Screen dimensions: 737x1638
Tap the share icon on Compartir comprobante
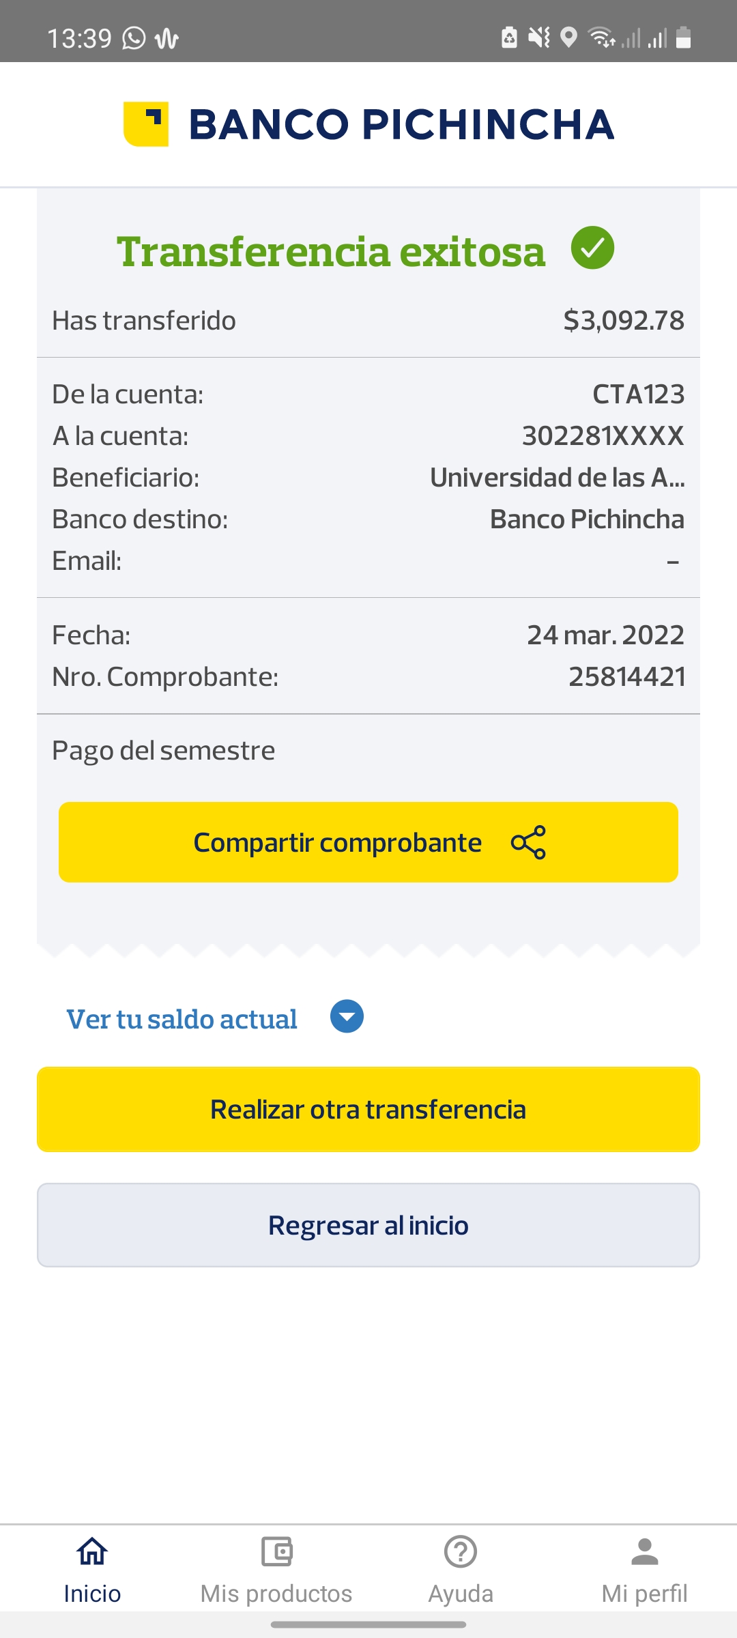point(528,842)
